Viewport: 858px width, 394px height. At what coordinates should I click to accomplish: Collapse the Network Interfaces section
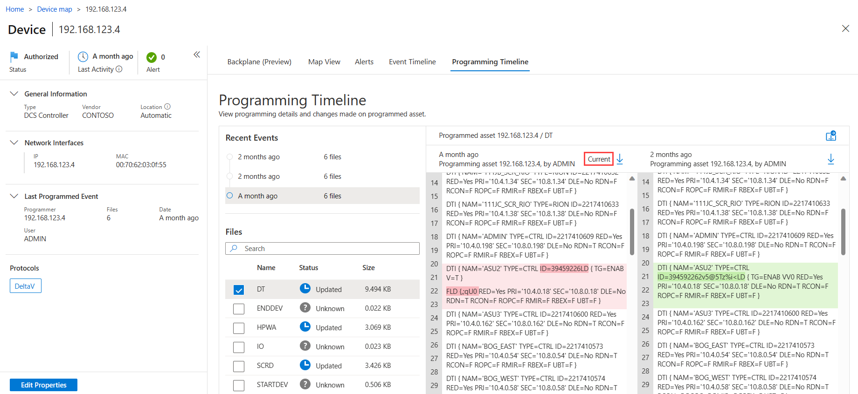[x=14, y=143]
